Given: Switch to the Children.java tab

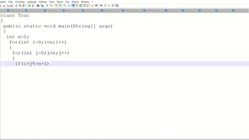Looking at the screenshot, I should click(x=71, y=10).
